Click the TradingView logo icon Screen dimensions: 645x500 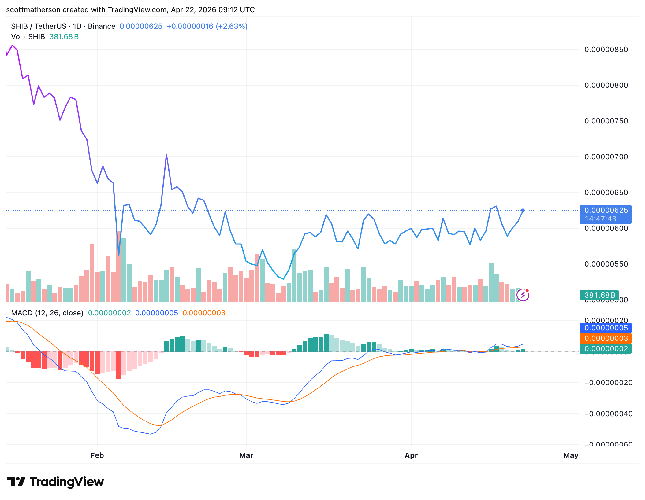tap(17, 482)
